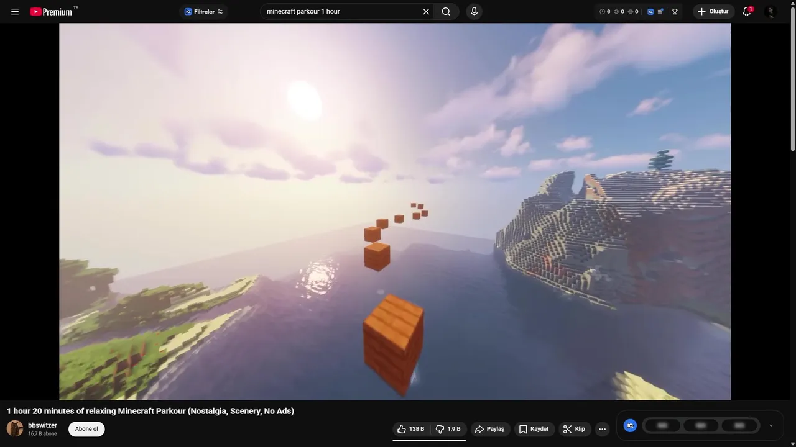Clear the search query with X
Image resolution: width=796 pixels, height=447 pixels.
point(426,12)
